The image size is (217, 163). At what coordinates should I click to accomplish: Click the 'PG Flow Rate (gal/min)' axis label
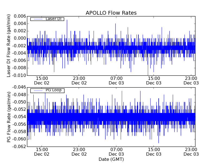pyautogui.click(x=9, y=117)
